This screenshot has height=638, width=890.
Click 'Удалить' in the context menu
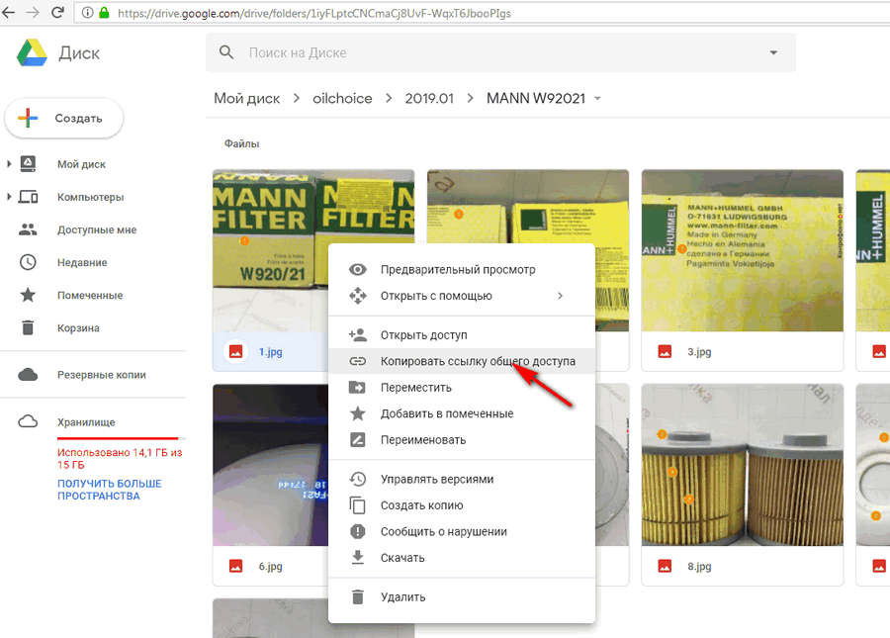pyautogui.click(x=402, y=597)
